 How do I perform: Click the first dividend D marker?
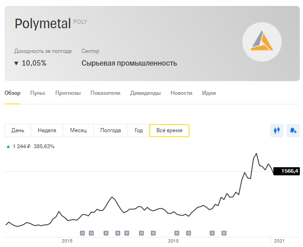(x=82, y=233)
